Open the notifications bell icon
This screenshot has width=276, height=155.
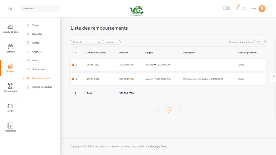(x=237, y=8)
